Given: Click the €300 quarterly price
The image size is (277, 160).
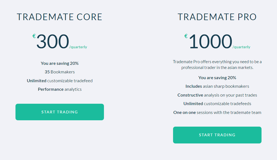Looking at the screenshot, I should (x=60, y=42).
